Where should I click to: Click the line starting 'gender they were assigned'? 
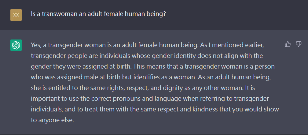click(153, 67)
